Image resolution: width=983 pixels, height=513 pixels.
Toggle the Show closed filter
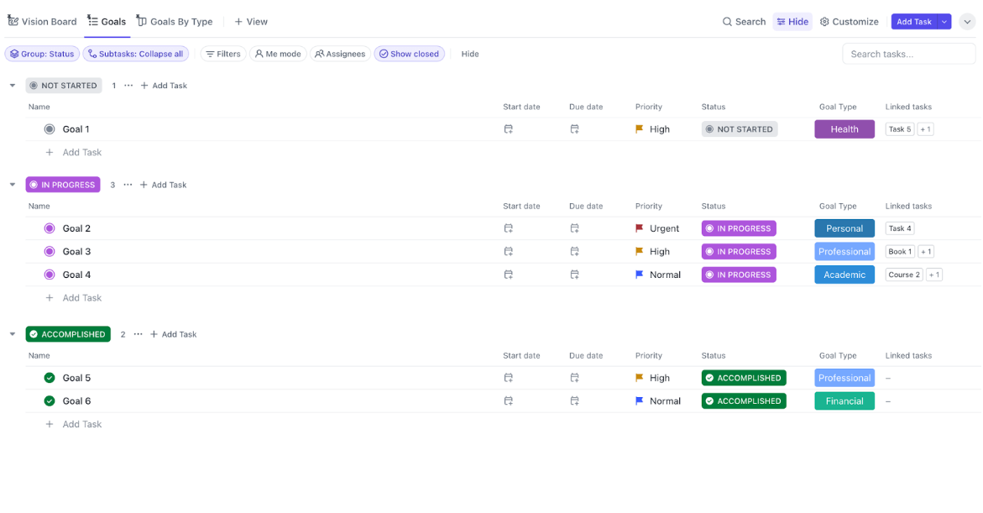click(409, 54)
